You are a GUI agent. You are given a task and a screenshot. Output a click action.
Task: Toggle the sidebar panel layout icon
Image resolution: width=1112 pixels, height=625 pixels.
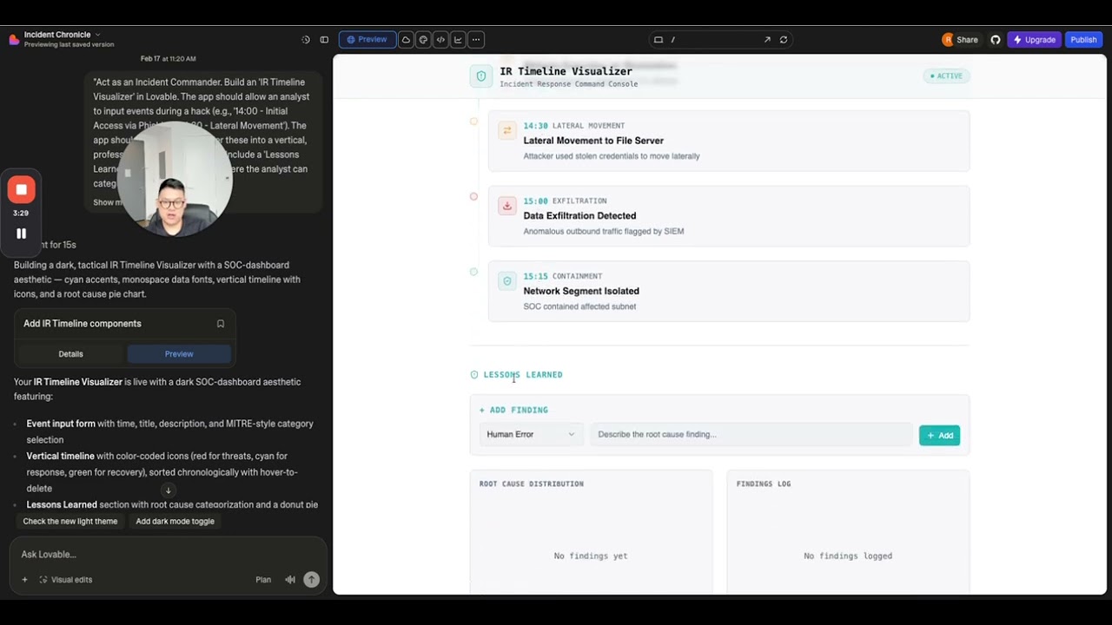coord(324,40)
